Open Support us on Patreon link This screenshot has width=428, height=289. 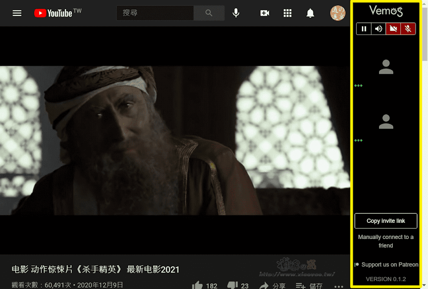(x=387, y=264)
